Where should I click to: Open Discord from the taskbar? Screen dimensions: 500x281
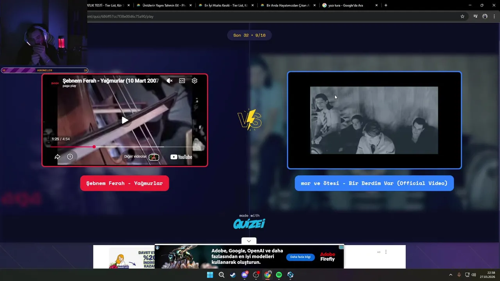pyautogui.click(x=245, y=275)
